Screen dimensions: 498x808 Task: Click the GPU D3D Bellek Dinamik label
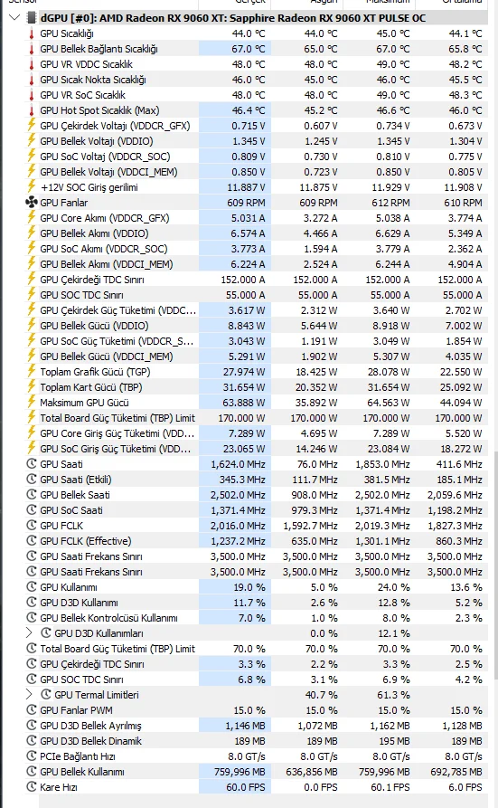pos(90,741)
